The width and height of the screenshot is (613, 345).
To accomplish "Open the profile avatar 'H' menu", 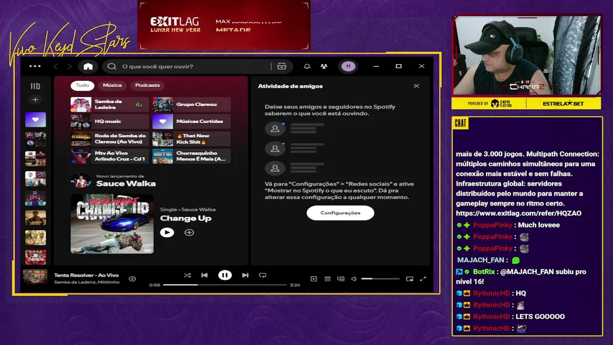I will coord(348,66).
